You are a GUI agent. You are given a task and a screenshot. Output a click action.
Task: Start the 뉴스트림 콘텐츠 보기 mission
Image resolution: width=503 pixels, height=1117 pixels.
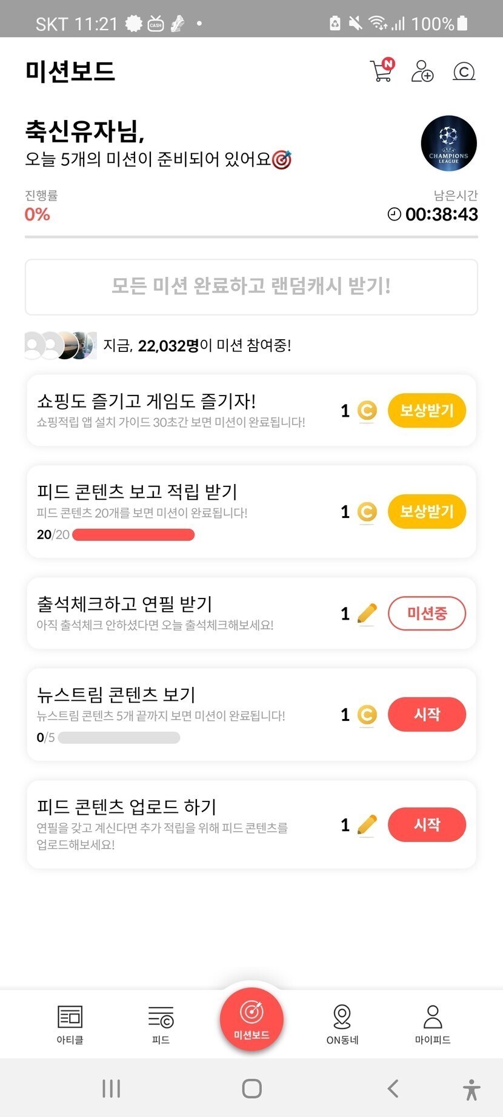click(x=427, y=715)
